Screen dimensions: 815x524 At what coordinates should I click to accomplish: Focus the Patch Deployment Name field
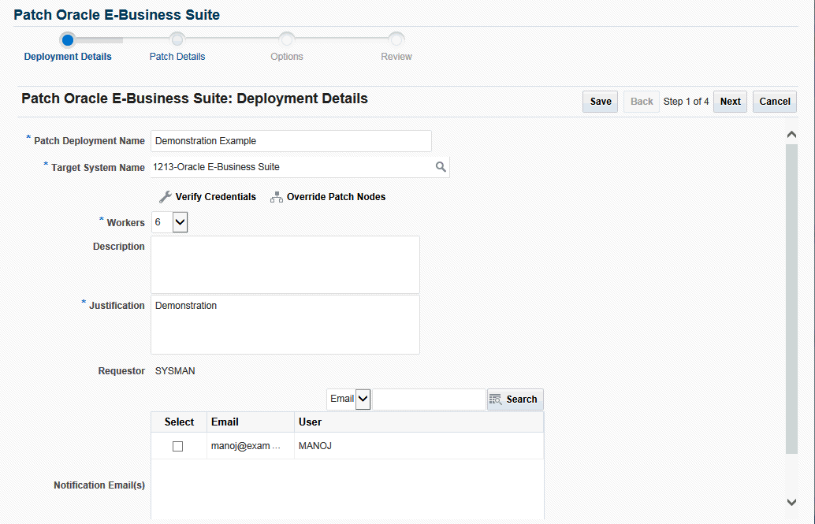(291, 141)
